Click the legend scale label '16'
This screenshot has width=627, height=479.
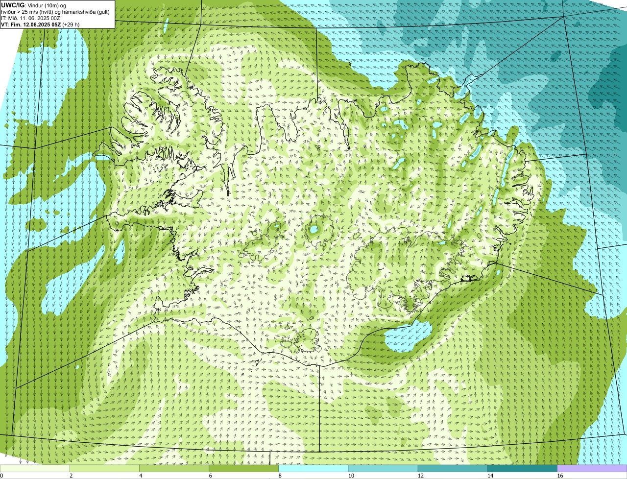point(559,476)
